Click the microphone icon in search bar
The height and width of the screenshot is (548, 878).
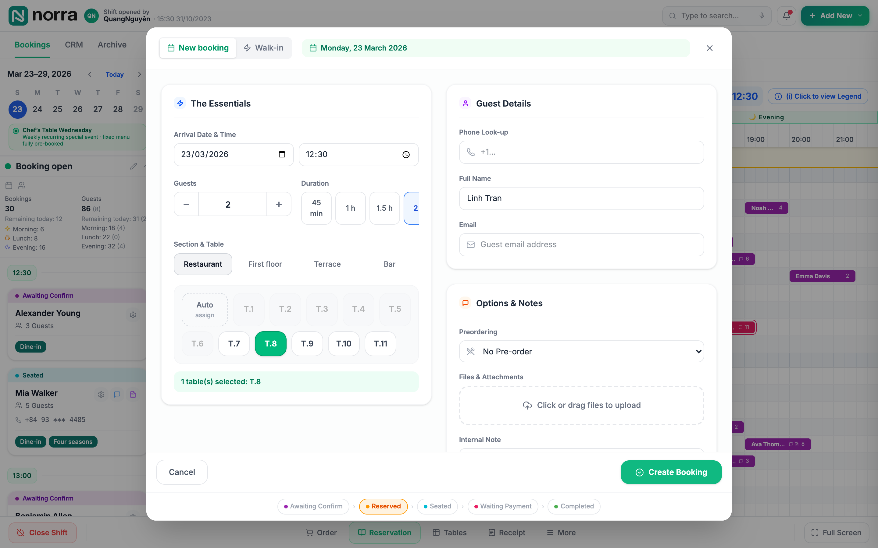pyautogui.click(x=762, y=16)
